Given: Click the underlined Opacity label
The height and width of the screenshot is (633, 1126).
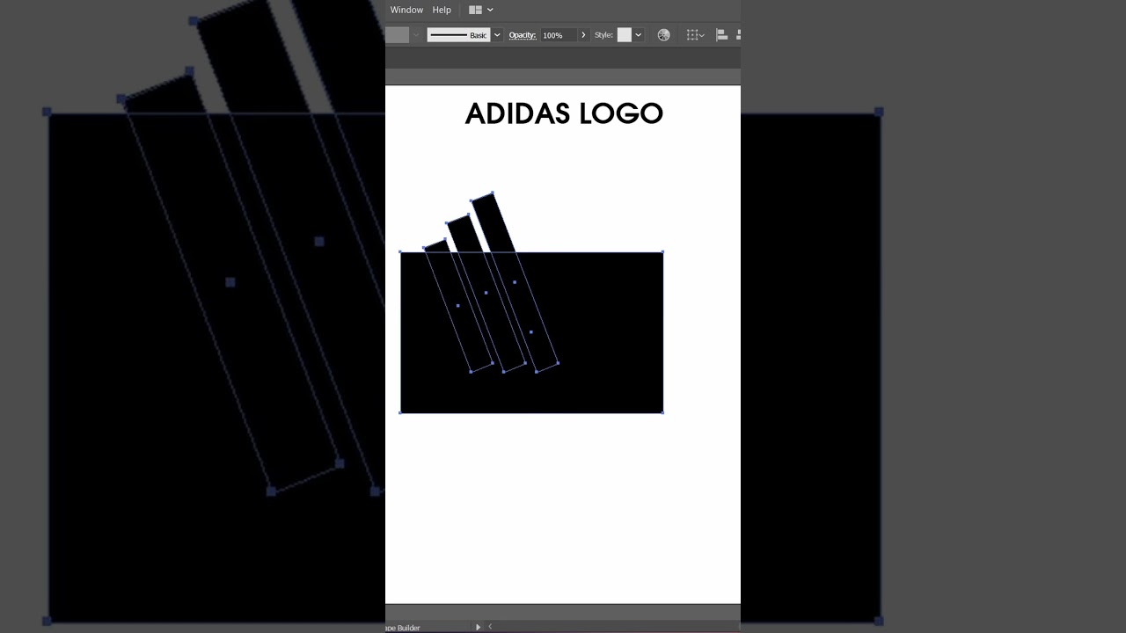Looking at the screenshot, I should pos(523,35).
